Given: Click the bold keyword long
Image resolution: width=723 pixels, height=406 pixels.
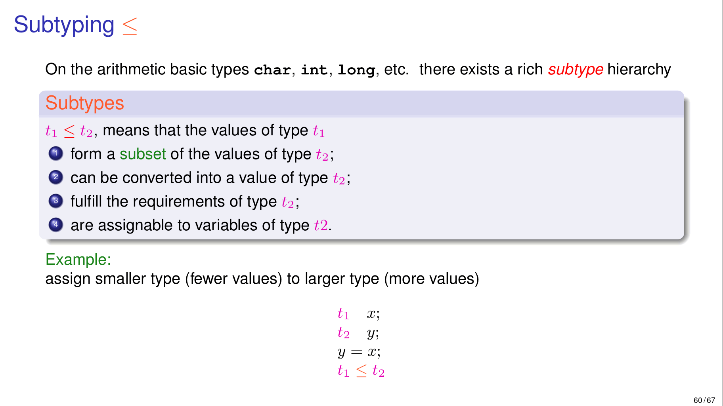Looking at the screenshot, I should [356, 70].
